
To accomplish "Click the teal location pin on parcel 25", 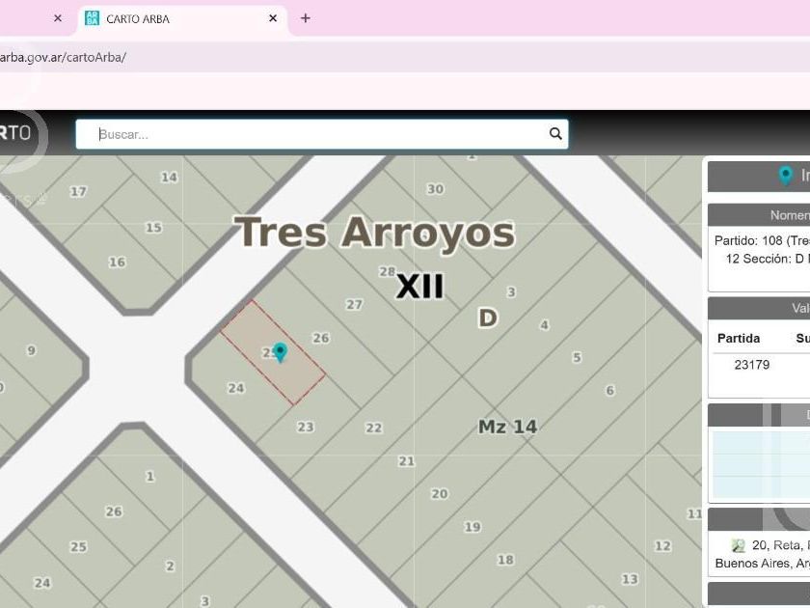I will pyautogui.click(x=280, y=352).
